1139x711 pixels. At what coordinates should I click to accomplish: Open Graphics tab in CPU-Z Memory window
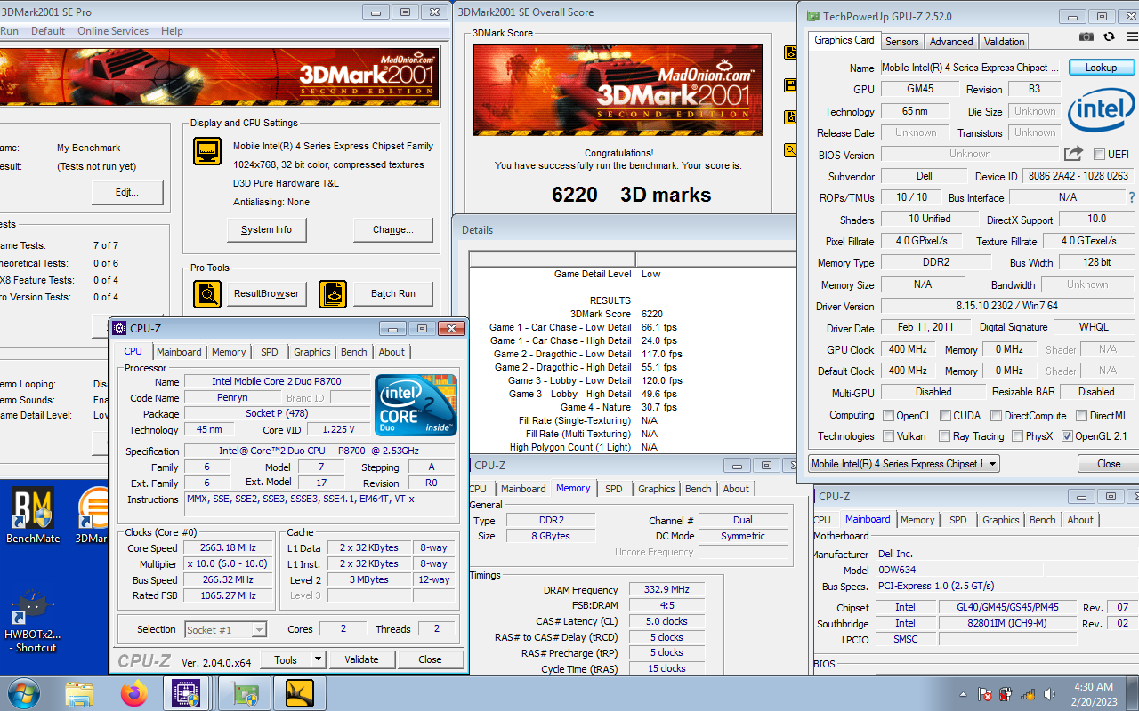coord(657,489)
